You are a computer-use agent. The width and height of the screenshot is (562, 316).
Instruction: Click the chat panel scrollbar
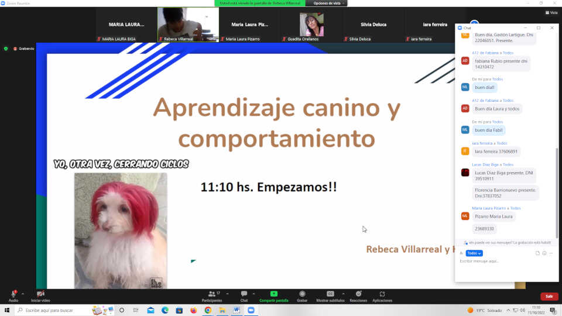point(557,193)
